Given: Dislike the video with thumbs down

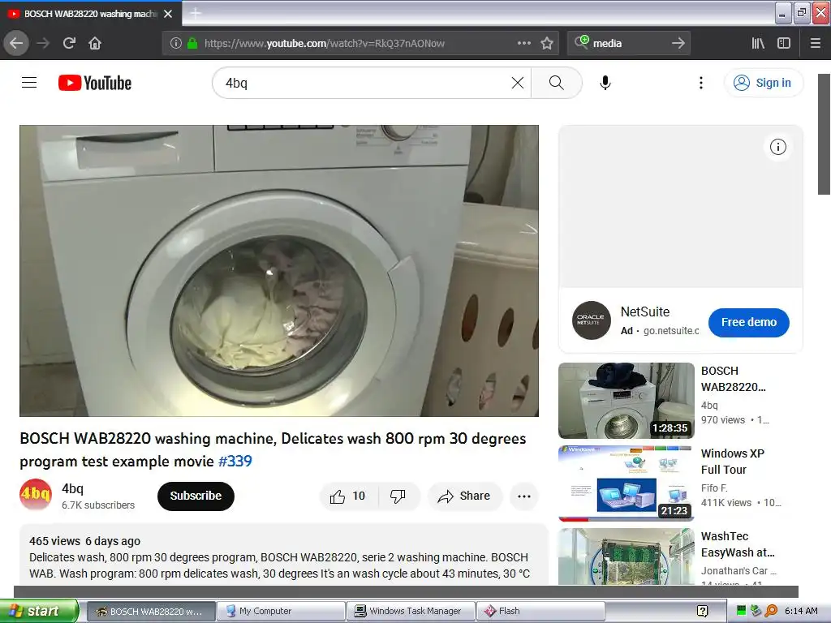Looking at the screenshot, I should (398, 496).
